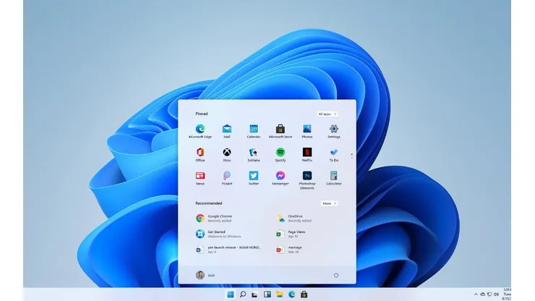This screenshot has width=535, height=301.
Task: Open Spotify from pinned apps
Action: 280,155
